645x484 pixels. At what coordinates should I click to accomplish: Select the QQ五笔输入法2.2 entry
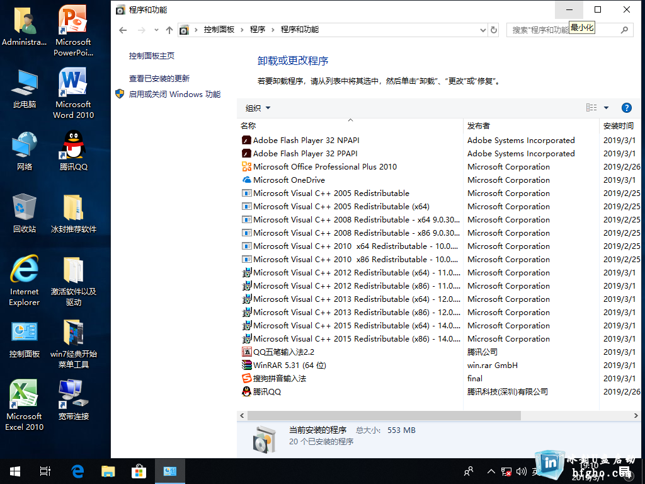pyautogui.click(x=440, y=352)
